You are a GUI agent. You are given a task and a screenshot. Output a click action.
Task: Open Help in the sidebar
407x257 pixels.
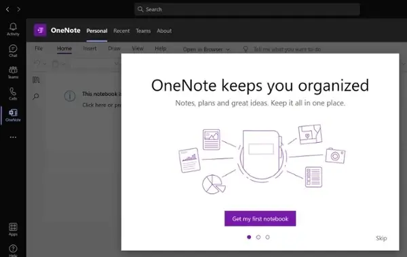(13, 250)
